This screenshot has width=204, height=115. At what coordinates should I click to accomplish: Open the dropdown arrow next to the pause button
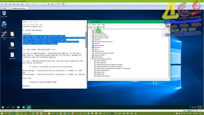(29, 4)
